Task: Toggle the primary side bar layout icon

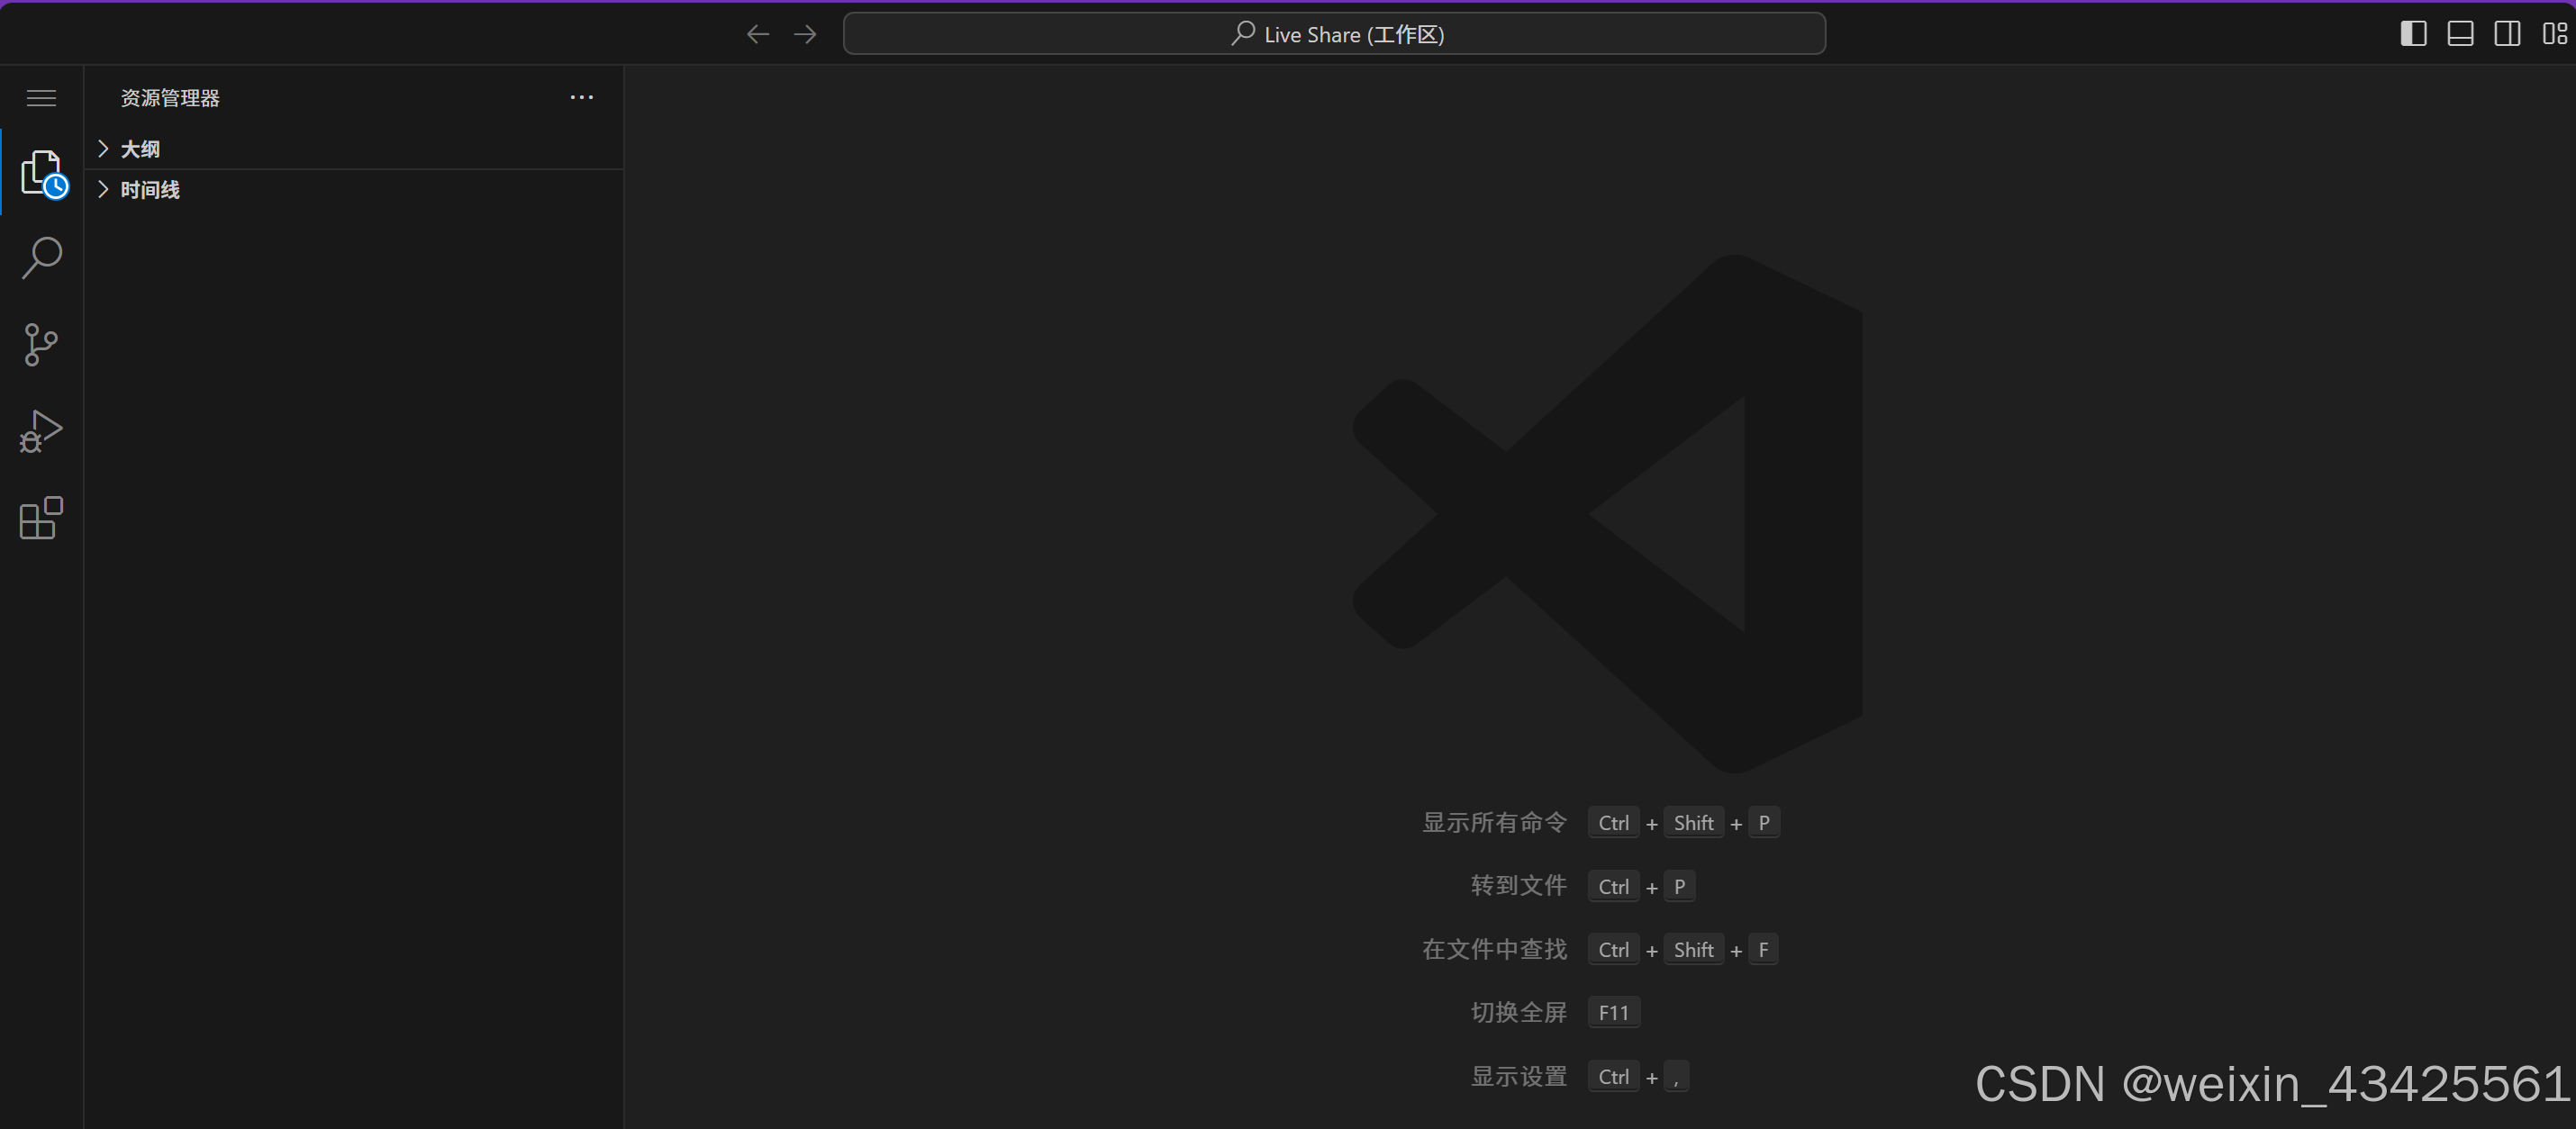Action: 2413,34
